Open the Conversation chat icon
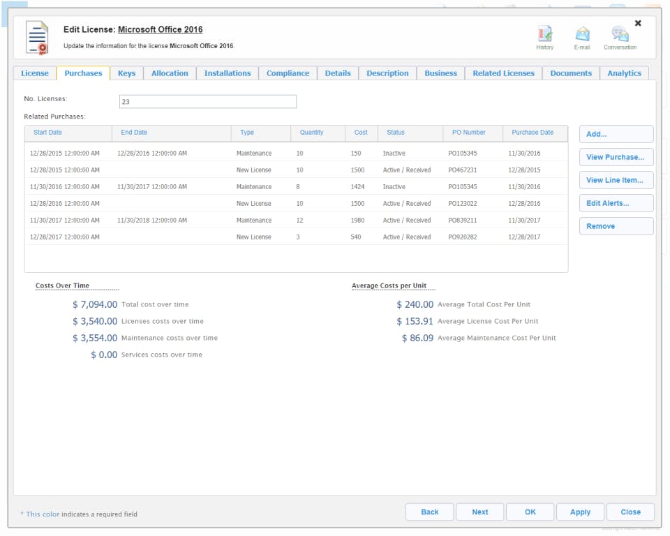670x536 pixels. coord(620,34)
